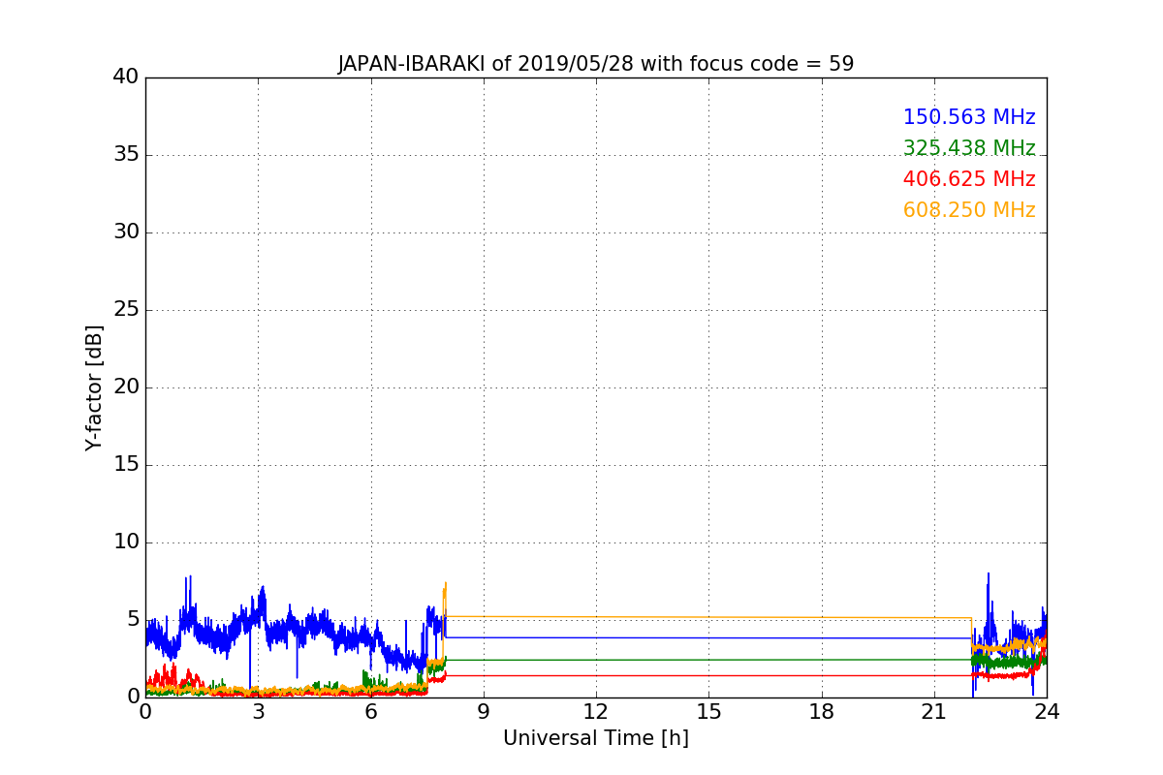This screenshot has height=775, width=1163.
Task: Click the Y-factor [dB] axis label
Action: click(x=94, y=387)
